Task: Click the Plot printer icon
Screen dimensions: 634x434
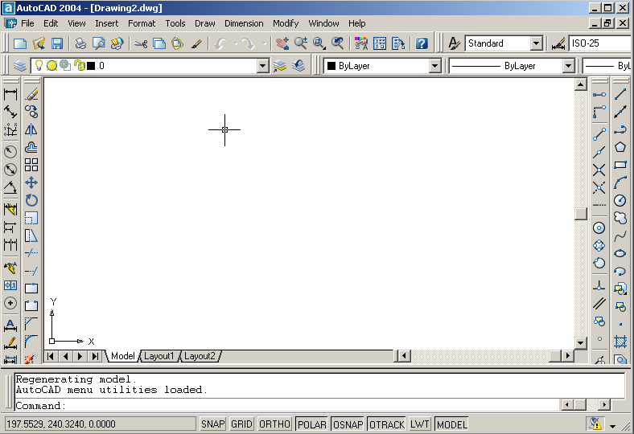Action: point(80,43)
